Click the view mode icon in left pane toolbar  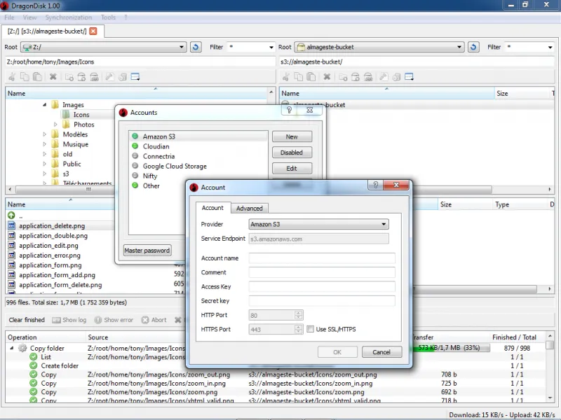point(135,77)
